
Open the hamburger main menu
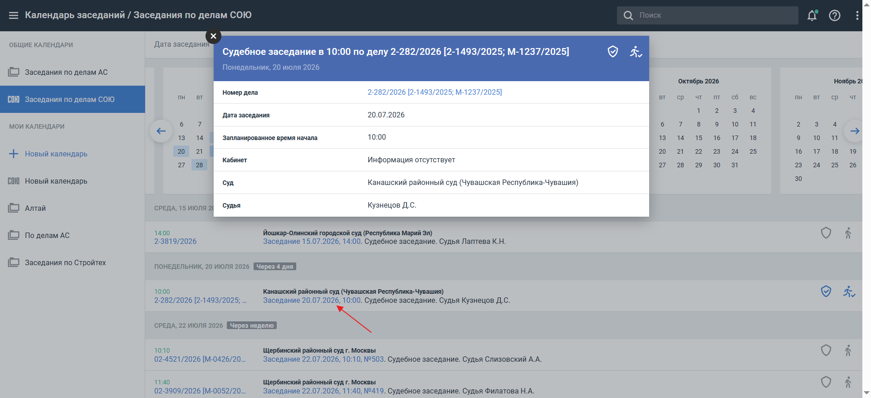pos(14,15)
